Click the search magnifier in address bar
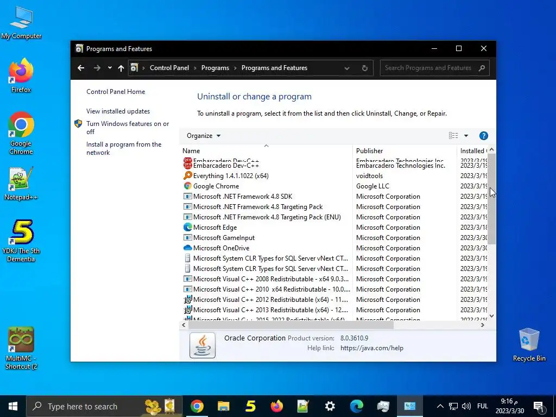 coord(482,68)
